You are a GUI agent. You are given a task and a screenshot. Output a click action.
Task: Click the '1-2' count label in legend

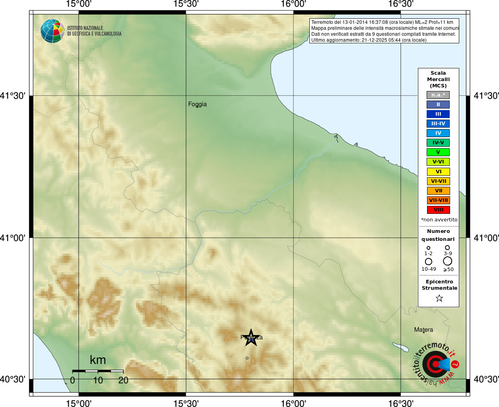(x=428, y=254)
